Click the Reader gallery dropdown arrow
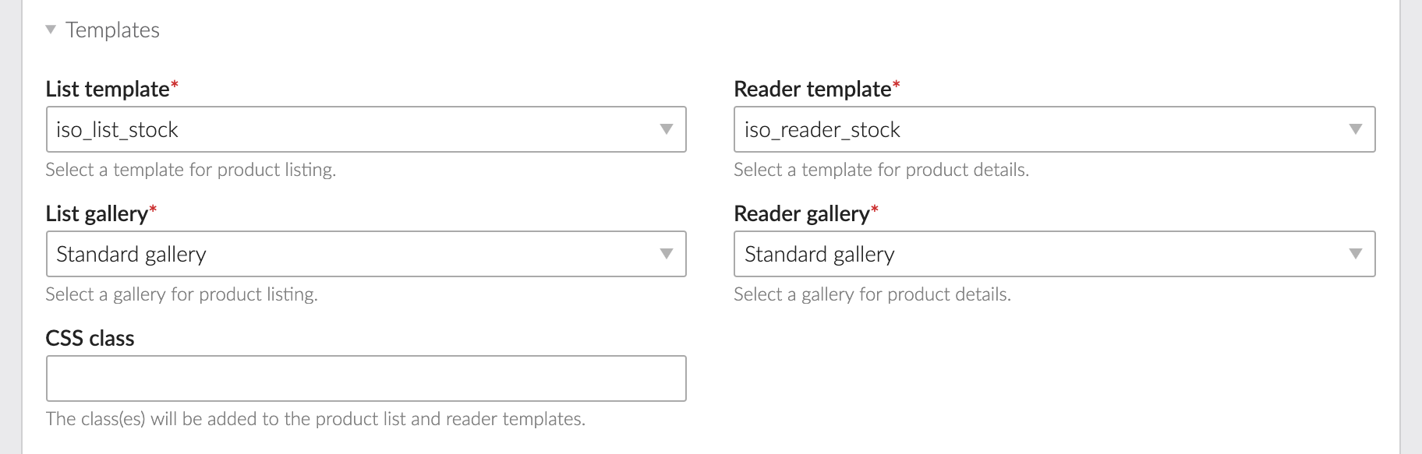The height and width of the screenshot is (454, 1422). (x=1356, y=254)
